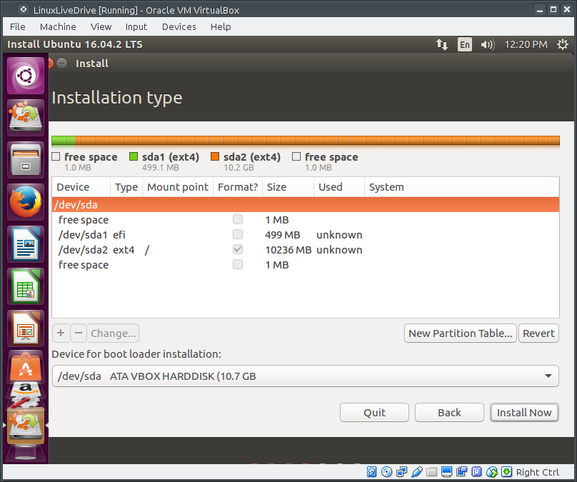This screenshot has height=482, width=577.
Task: Enable the Format checkbox for /dev/sda1
Action: coord(237,234)
